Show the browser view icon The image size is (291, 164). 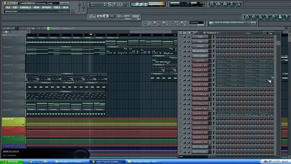tap(231, 4)
